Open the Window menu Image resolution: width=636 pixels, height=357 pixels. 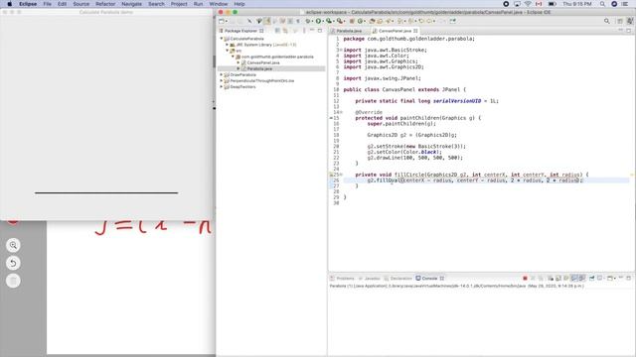(x=219, y=4)
